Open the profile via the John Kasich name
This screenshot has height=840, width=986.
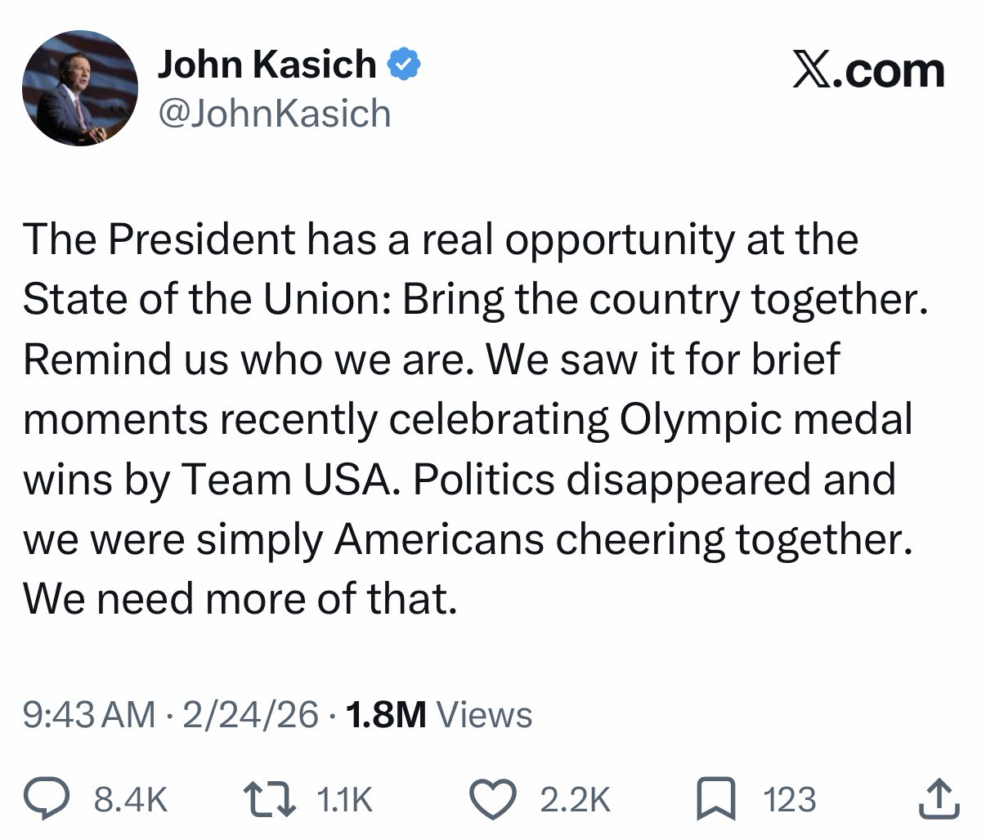[267, 65]
